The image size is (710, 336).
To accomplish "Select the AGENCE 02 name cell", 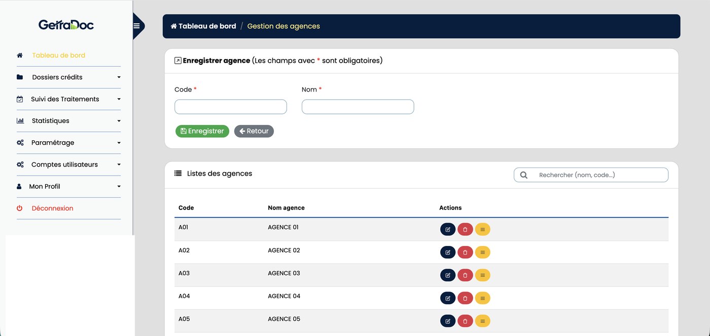I will tap(284, 250).
